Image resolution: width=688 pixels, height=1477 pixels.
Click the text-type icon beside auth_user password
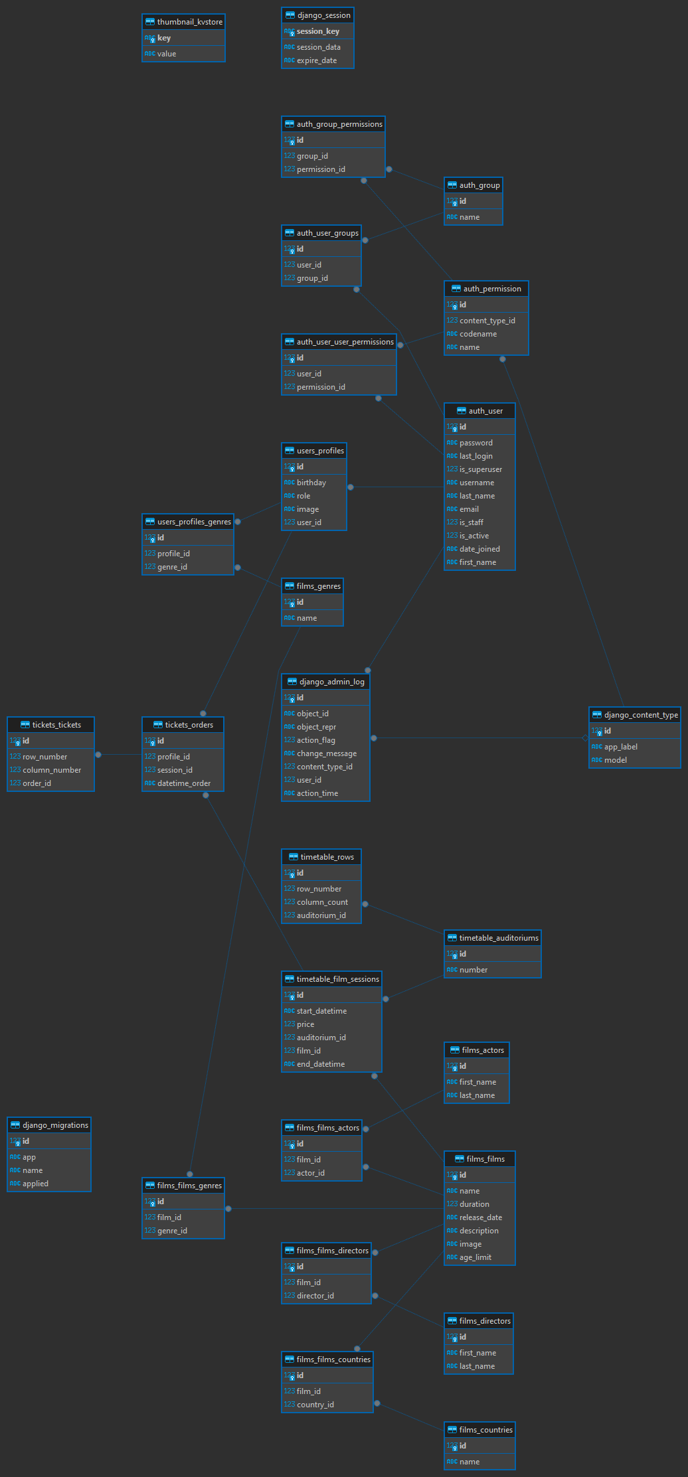(452, 443)
